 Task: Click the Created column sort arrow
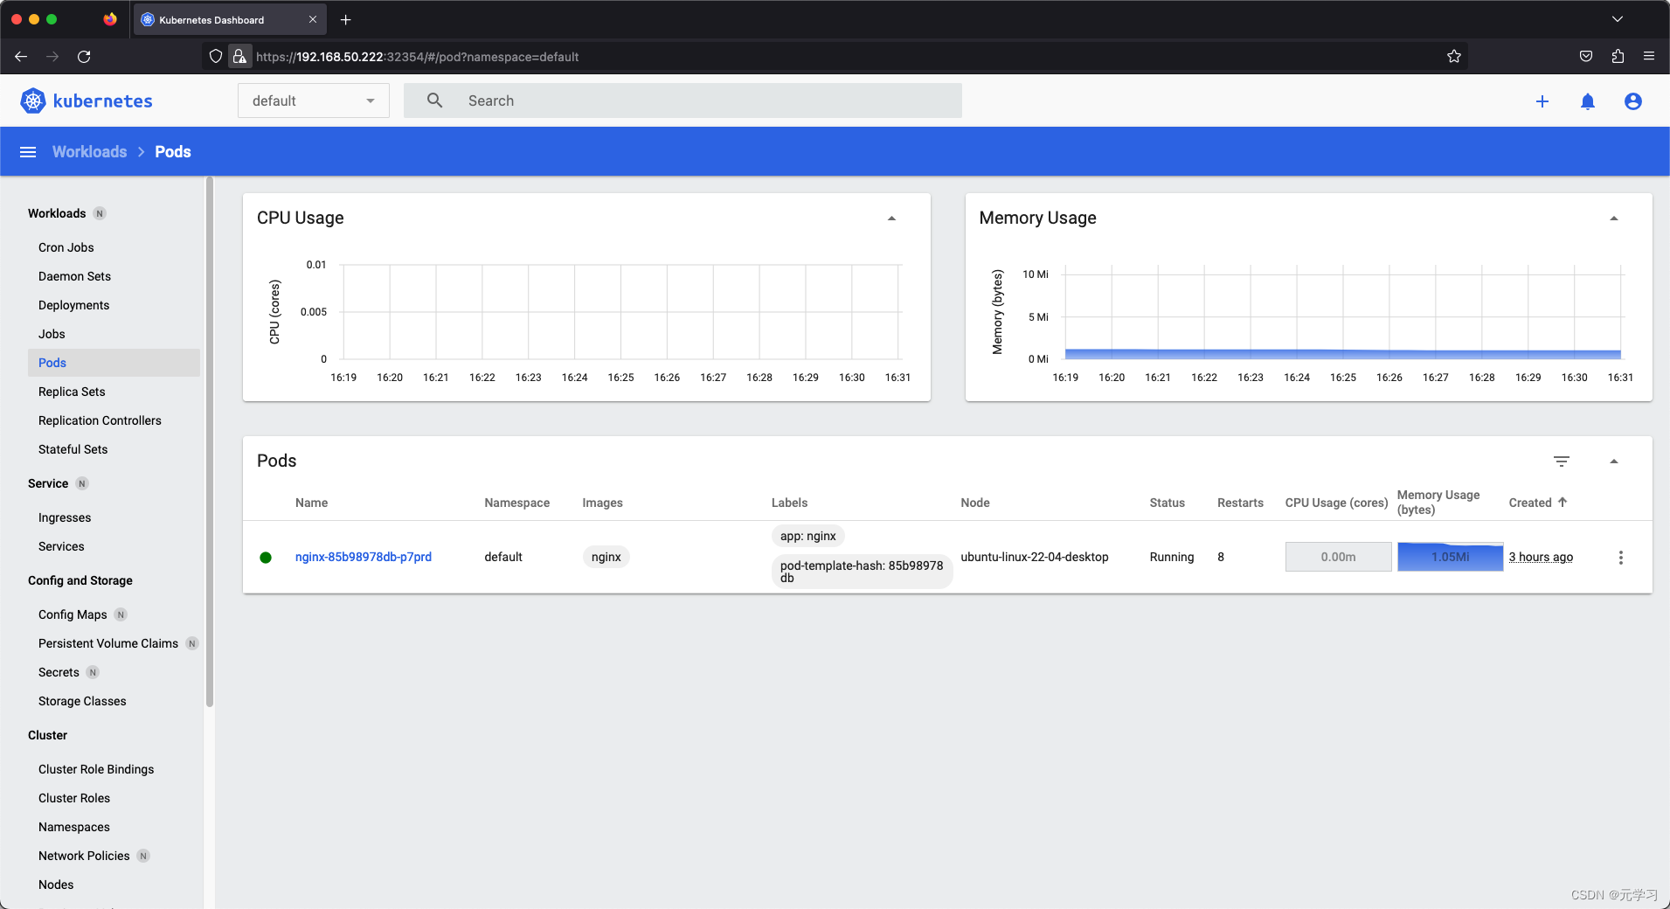pyautogui.click(x=1563, y=503)
